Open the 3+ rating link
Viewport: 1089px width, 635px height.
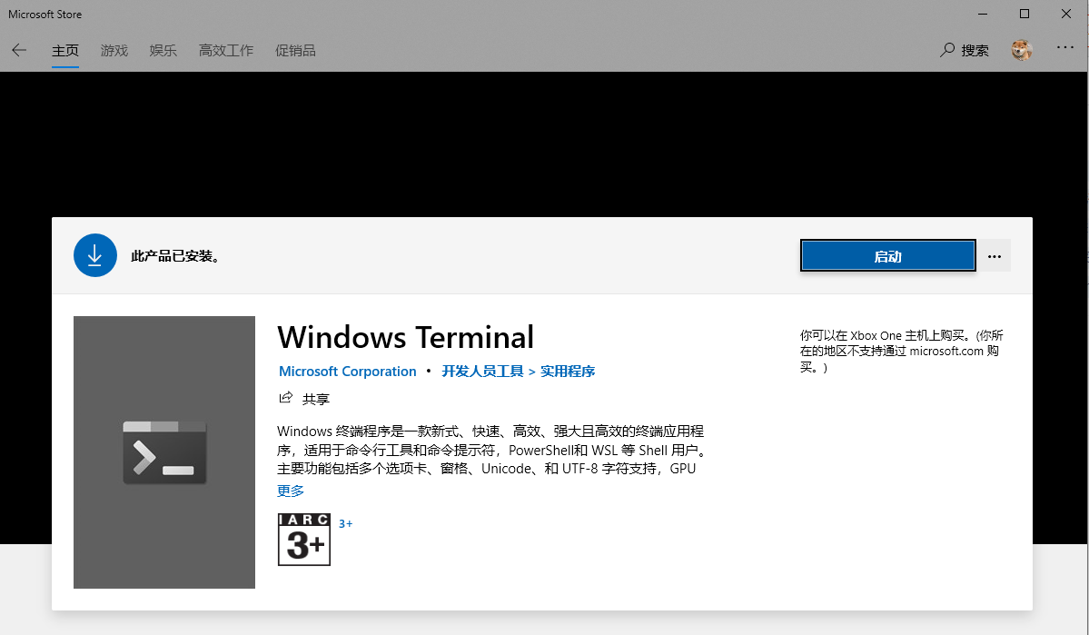[x=345, y=524]
